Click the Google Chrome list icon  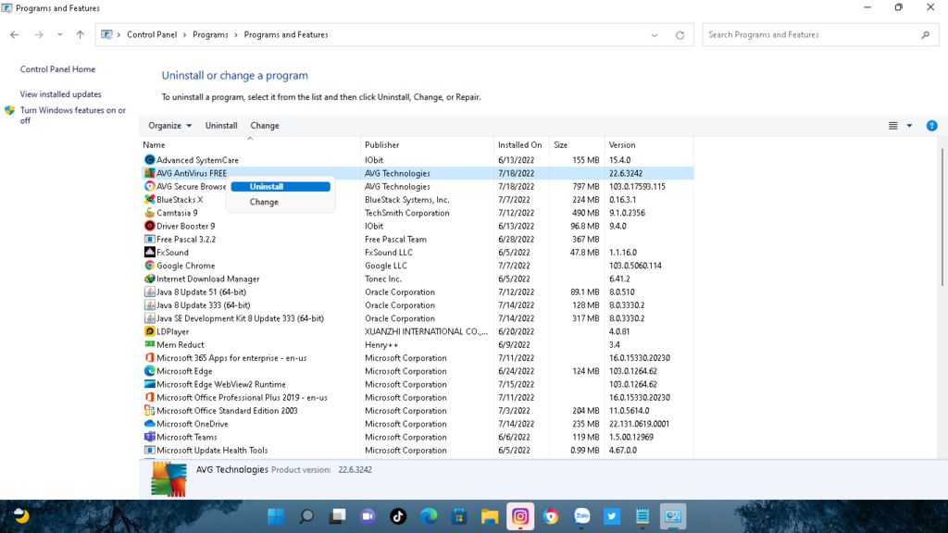(x=149, y=266)
